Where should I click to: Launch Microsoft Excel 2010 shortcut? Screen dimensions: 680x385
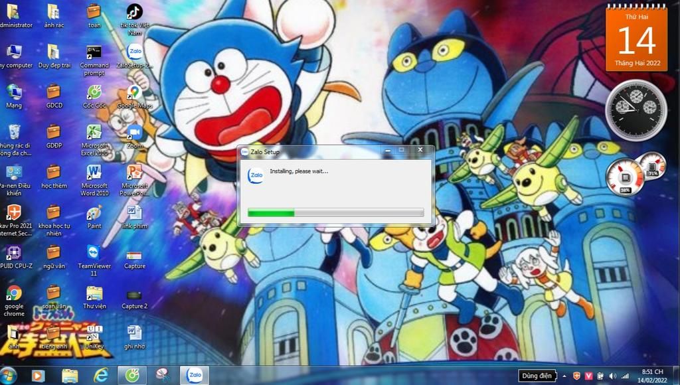94,139
